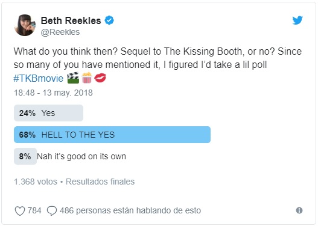The height and width of the screenshot is (226, 318).
Task: Click the kiss lips emoji
Action: (x=100, y=78)
